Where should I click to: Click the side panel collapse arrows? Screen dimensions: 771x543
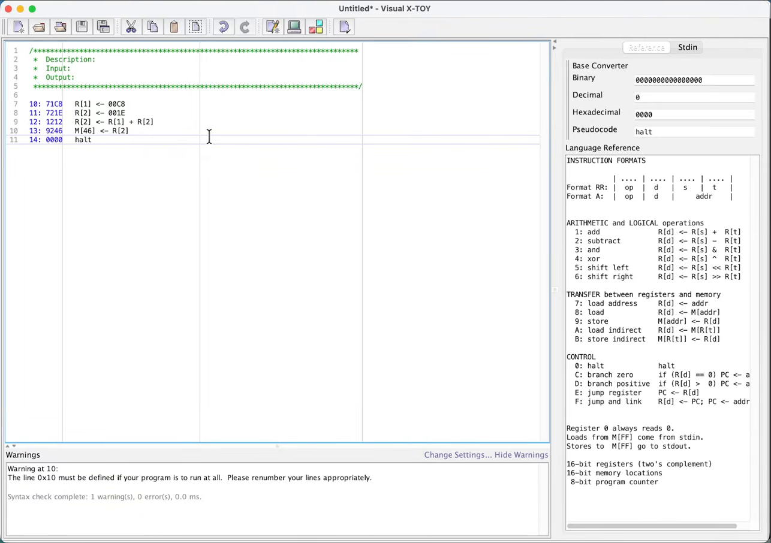point(555,44)
